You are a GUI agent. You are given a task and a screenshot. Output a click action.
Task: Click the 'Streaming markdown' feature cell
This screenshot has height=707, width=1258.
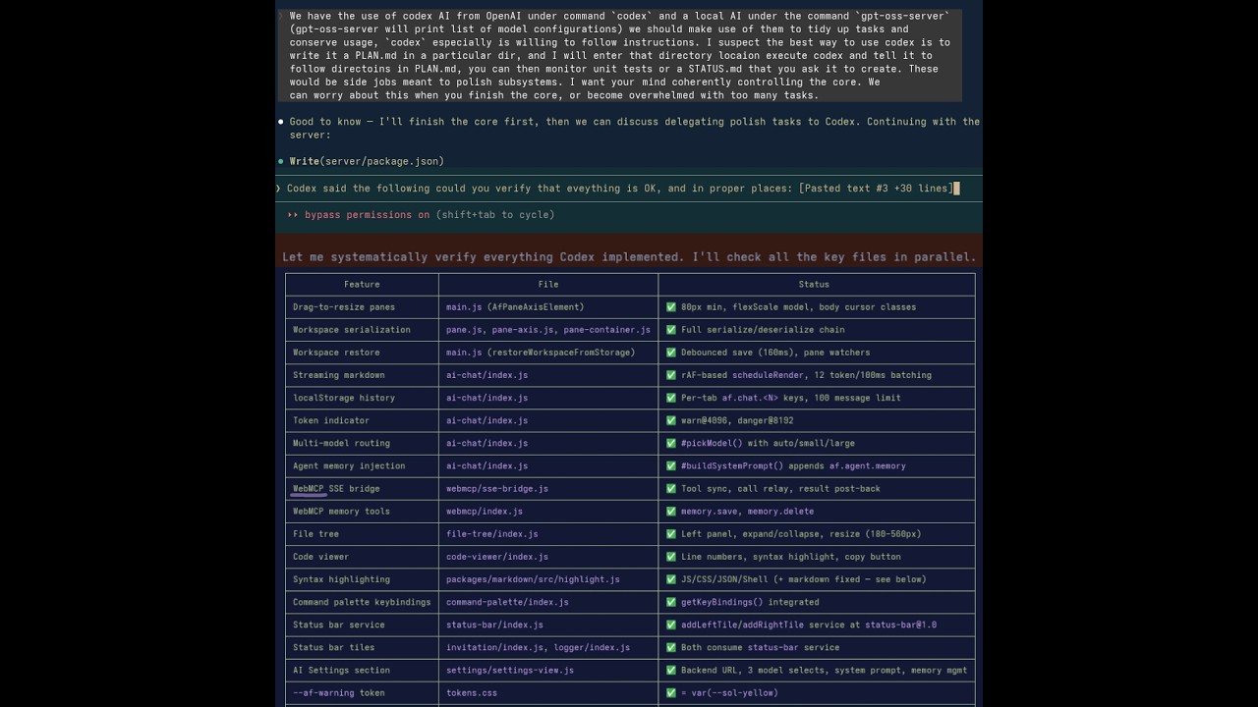click(362, 374)
